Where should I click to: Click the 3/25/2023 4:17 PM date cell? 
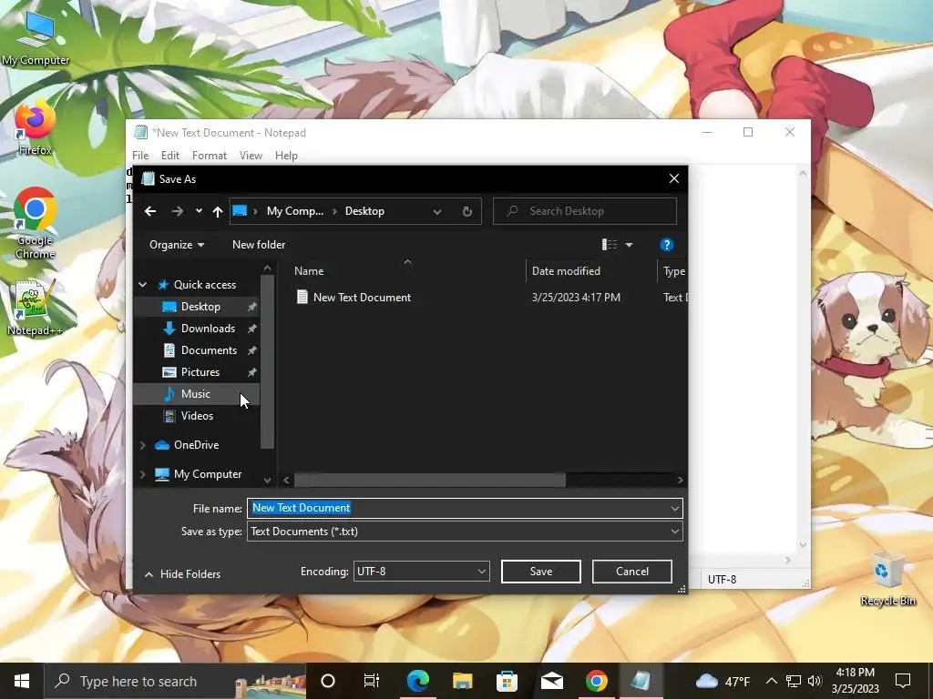[576, 298]
